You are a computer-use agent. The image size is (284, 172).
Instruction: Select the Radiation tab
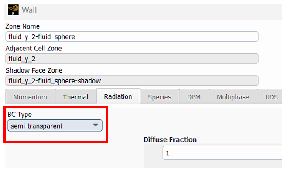[x=118, y=96]
